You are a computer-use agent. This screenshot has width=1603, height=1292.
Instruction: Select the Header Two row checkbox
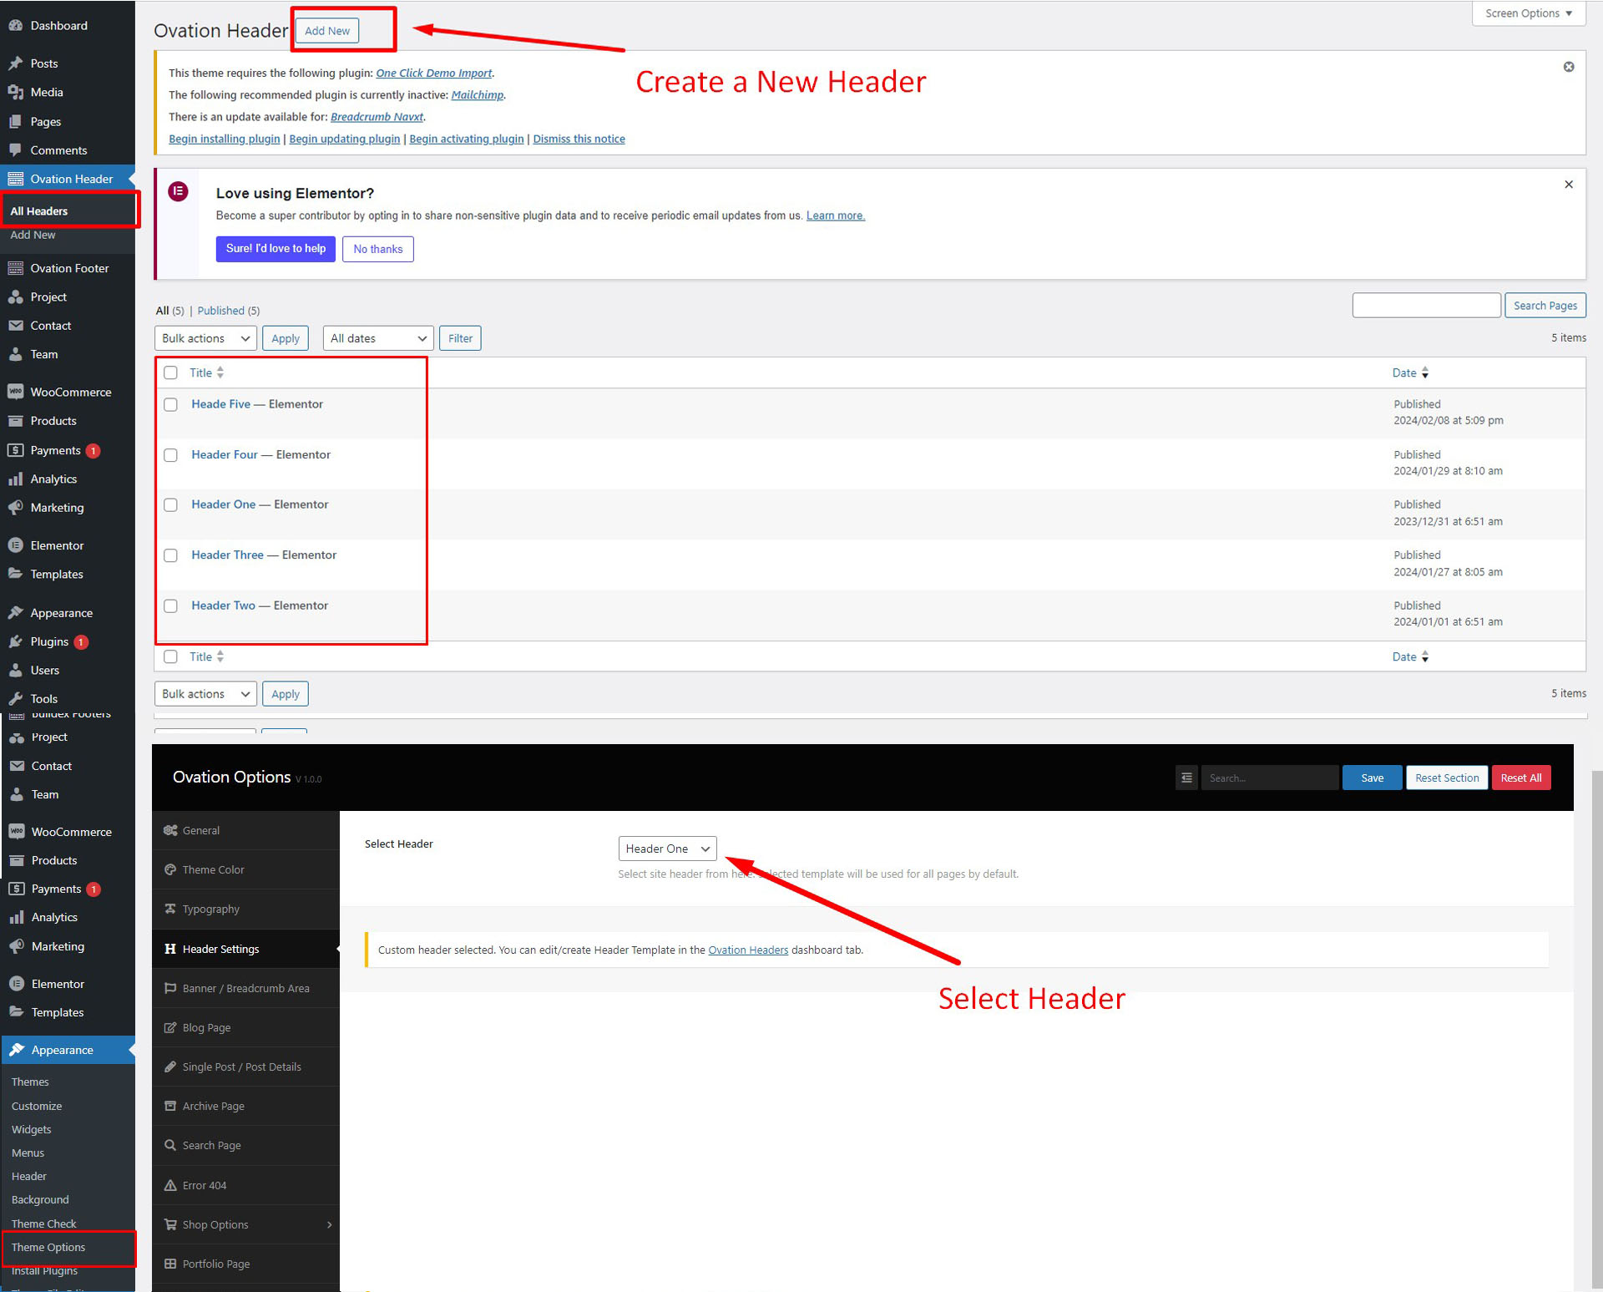coord(170,605)
